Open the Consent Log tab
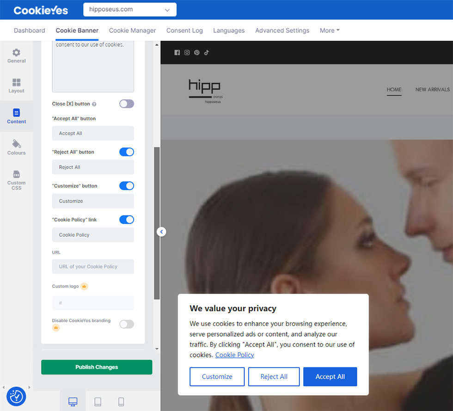This screenshot has height=411, width=453. pyautogui.click(x=184, y=31)
